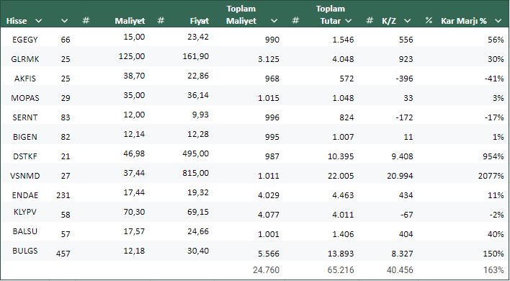Click the number icon left of Toplam Tutar
The width and height of the screenshot is (510, 281).
295,21
